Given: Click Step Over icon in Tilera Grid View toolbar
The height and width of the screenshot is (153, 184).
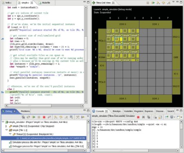Looking at the screenshot, I should pyautogui.click(x=164, y=2).
